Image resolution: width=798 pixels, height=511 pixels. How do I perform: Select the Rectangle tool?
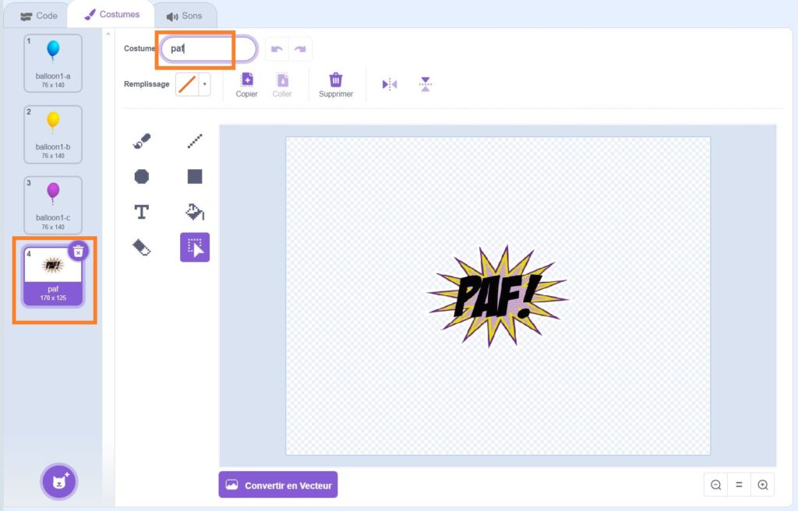[195, 177]
